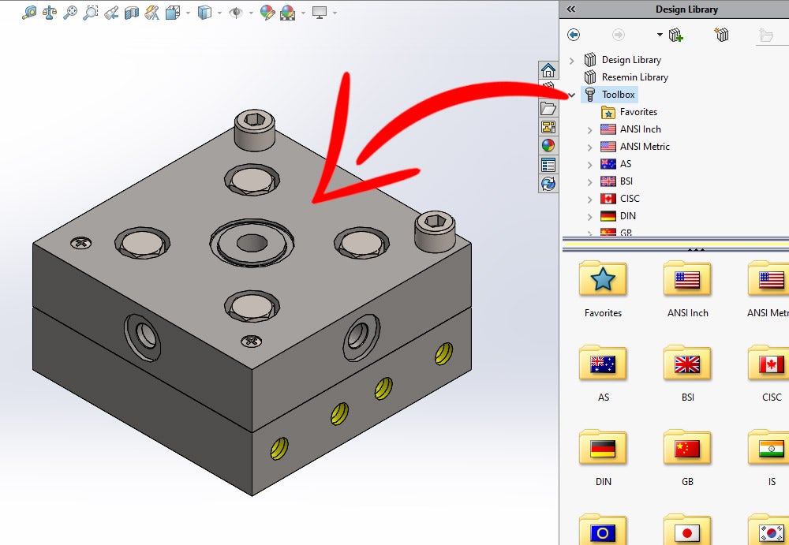Click the Previous View arrow icon
The height and width of the screenshot is (545, 789).
tap(112, 13)
